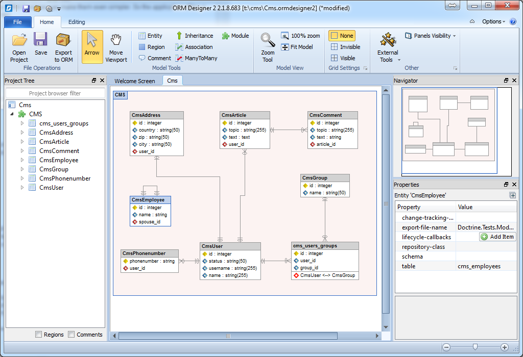
Task: Select the ManyToMany tool
Action: 197,58
